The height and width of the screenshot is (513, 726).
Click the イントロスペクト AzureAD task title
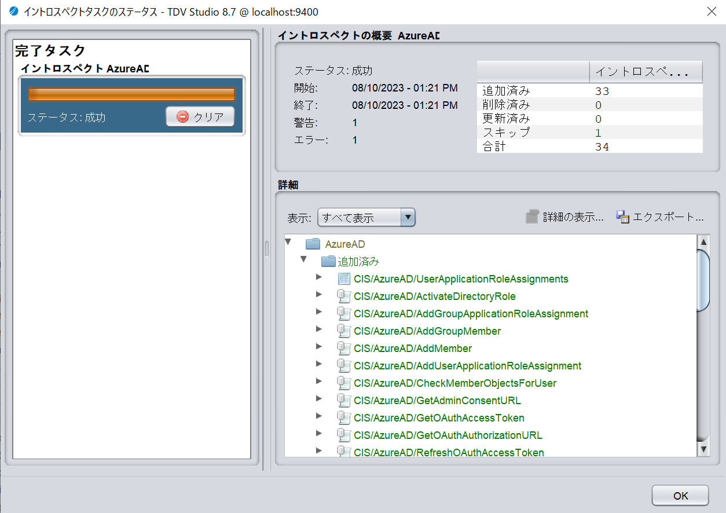(85, 68)
